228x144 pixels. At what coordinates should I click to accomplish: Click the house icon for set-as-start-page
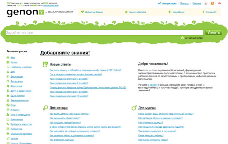pyautogui.click(x=126, y=12)
